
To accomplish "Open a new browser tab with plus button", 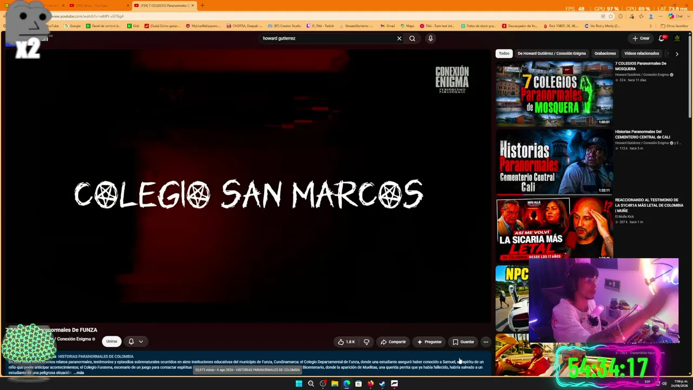I will click(202, 5).
